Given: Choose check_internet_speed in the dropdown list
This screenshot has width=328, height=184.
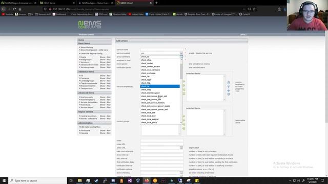Looking at the screenshot, I should tap(160, 93).
